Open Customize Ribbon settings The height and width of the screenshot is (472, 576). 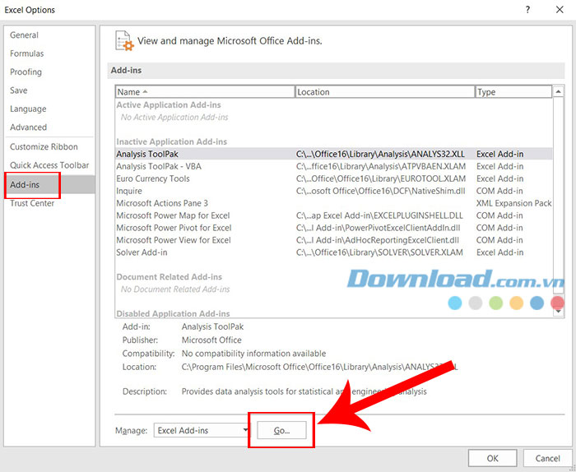(x=44, y=146)
